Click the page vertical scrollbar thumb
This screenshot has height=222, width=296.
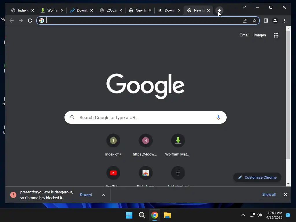pos(288,95)
